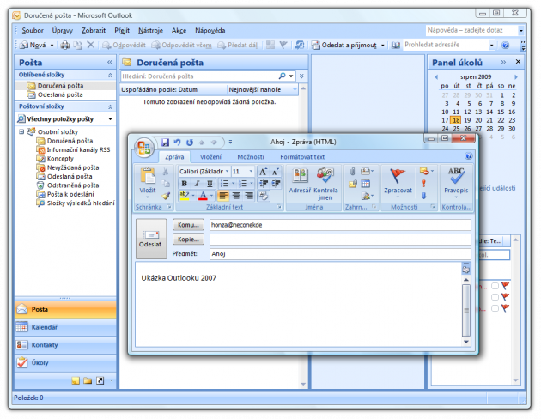Shrink font size with small A icon

[276, 172]
